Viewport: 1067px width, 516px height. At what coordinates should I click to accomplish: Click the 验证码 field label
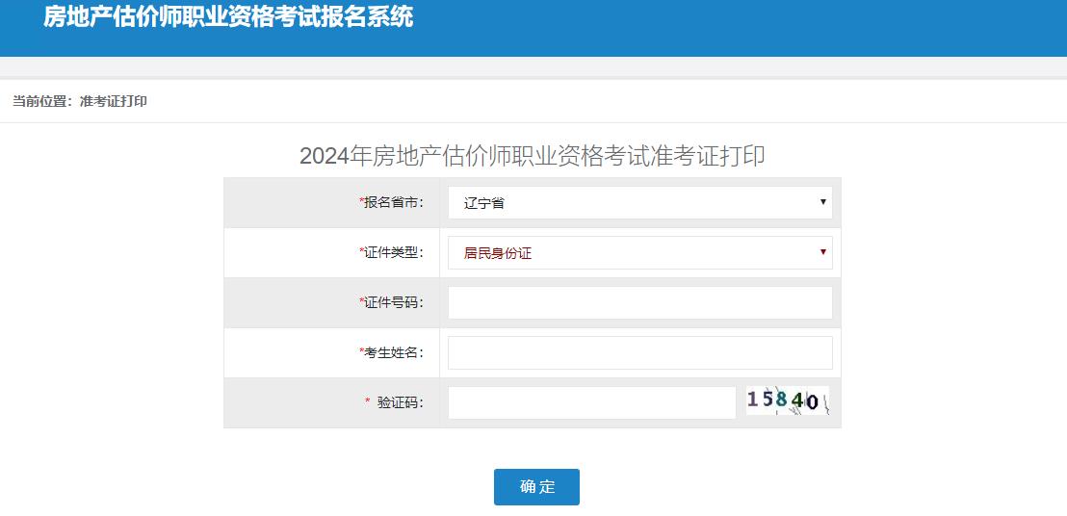(x=401, y=403)
